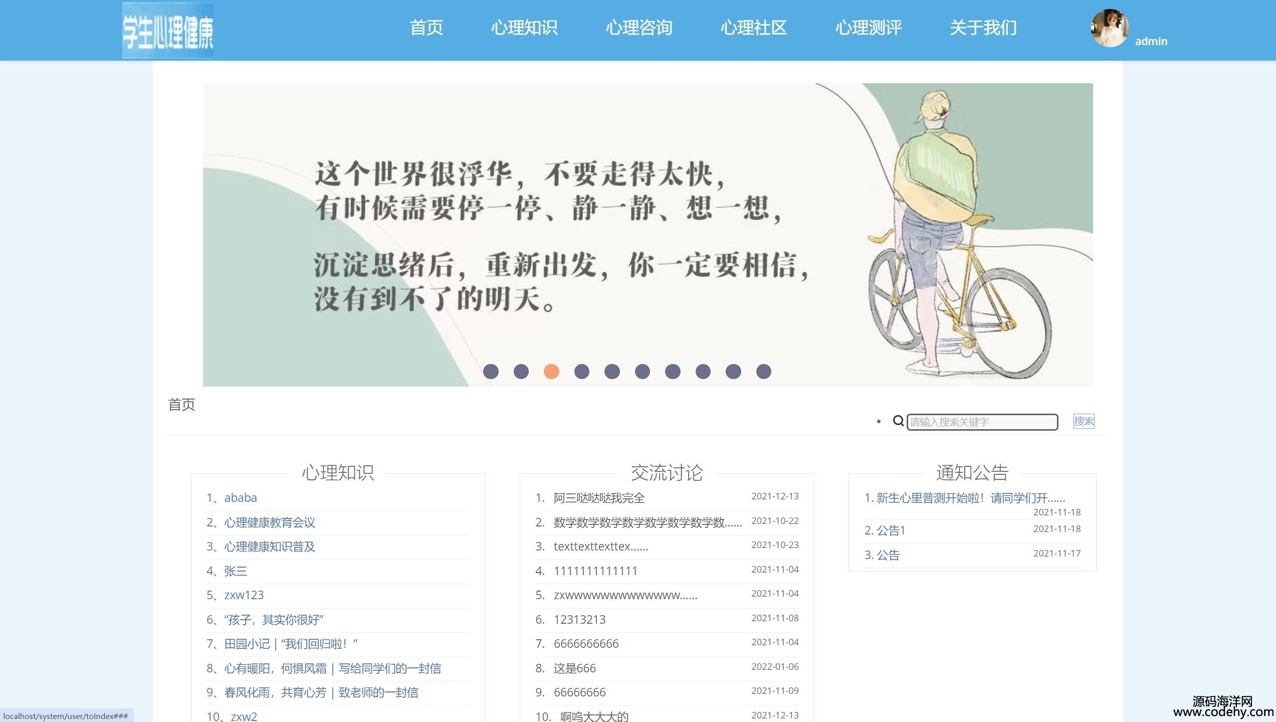Open the 心理健康教育会议 article link
The width and height of the screenshot is (1276, 722).
269,522
